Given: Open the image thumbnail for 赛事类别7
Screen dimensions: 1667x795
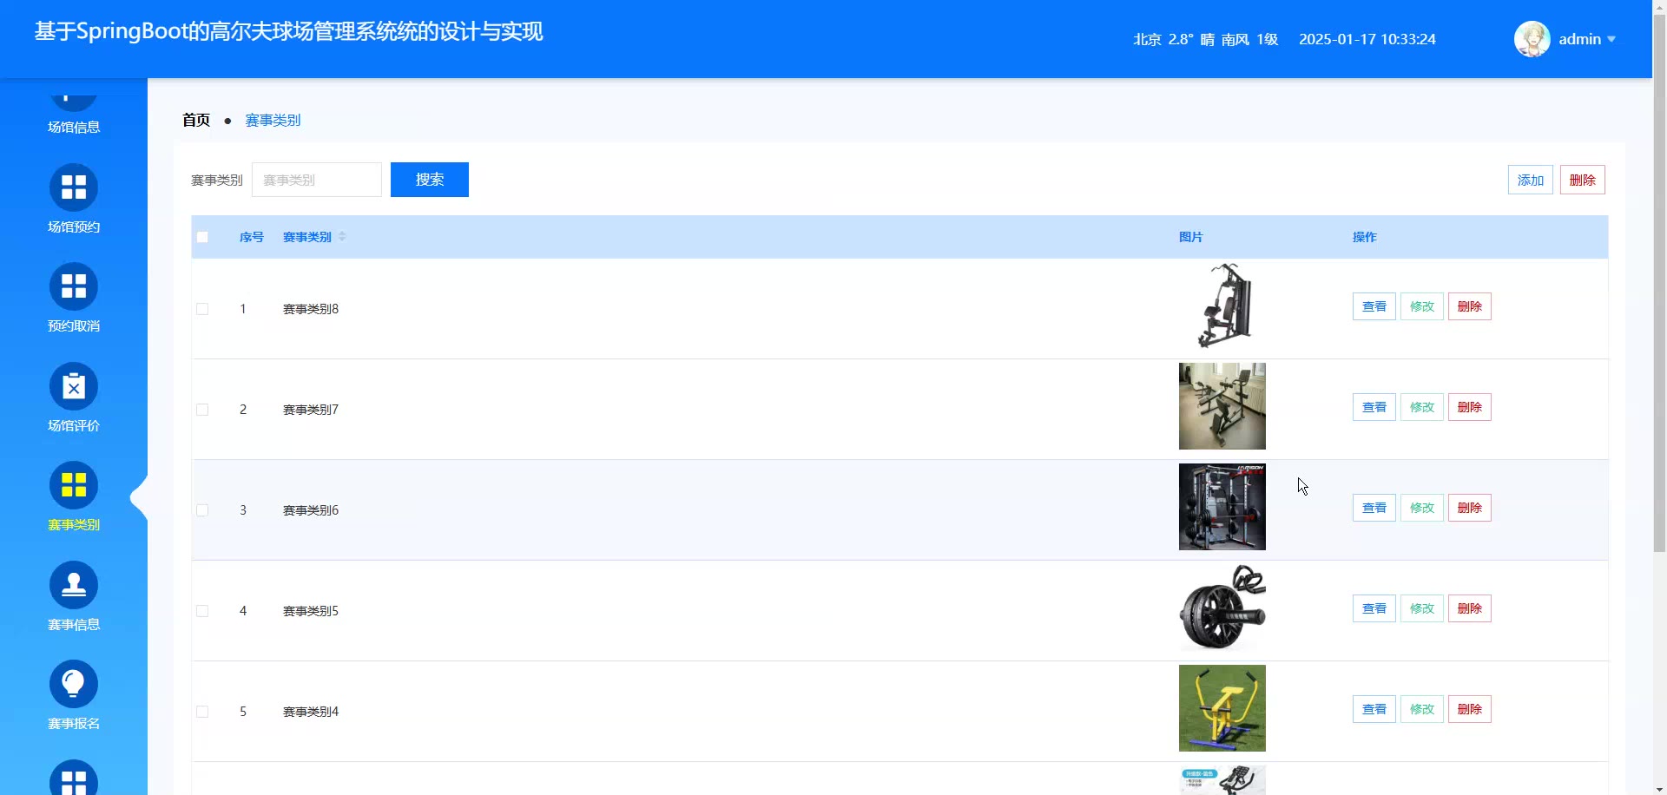Looking at the screenshot, I should point(1222,406).
